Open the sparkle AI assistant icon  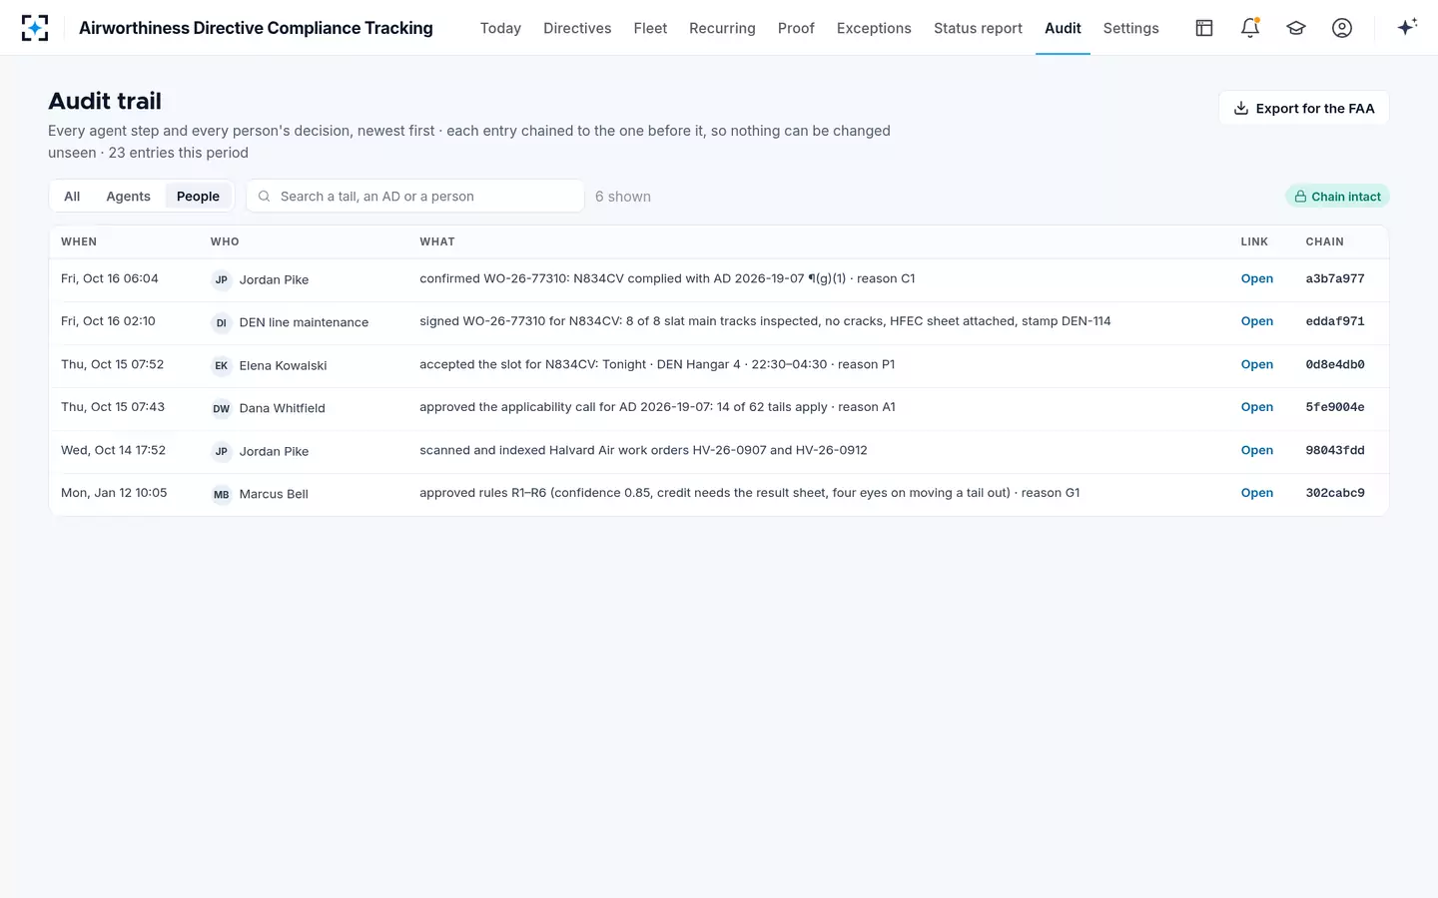pos(1407,28)
